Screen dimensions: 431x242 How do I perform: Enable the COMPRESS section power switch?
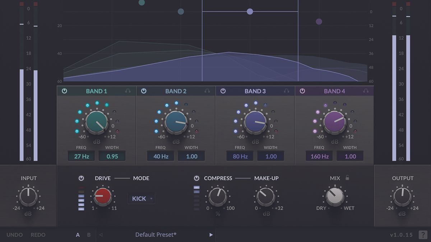coord(197,178)
